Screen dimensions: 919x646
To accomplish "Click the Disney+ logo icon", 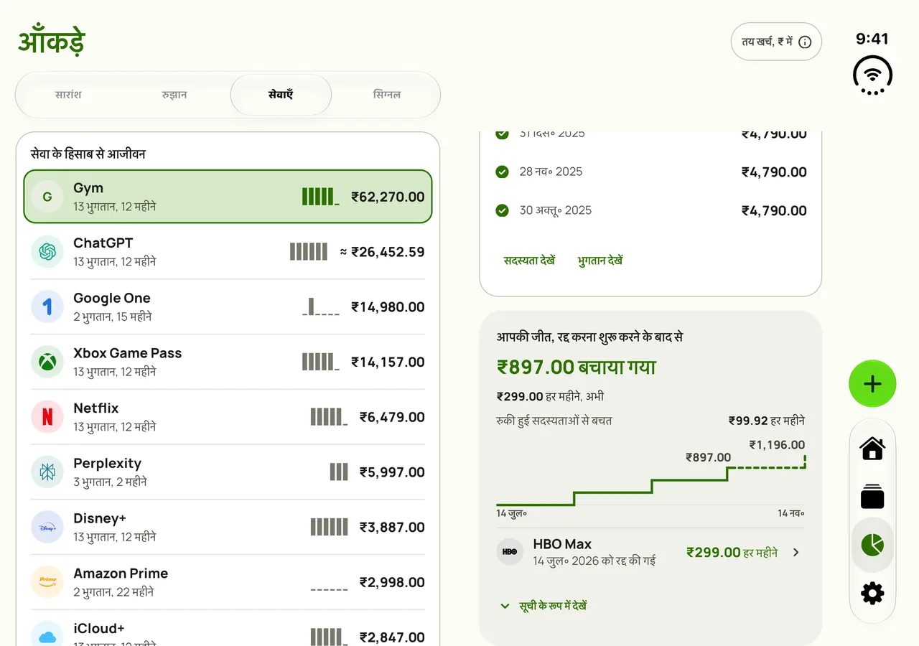I will (47, 527).
